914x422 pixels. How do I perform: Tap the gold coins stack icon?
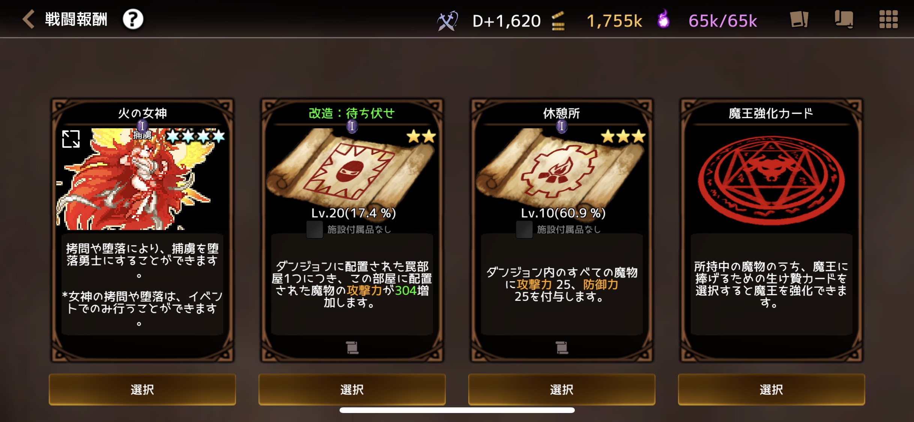pos(558,21)
